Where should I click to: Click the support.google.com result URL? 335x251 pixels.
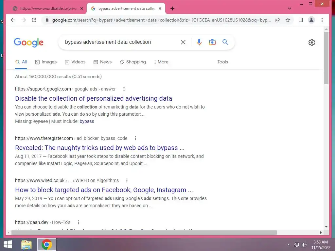43,89
